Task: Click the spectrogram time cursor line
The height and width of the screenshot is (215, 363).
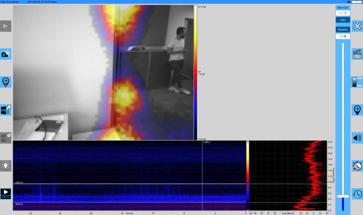Action: point(202,177)
